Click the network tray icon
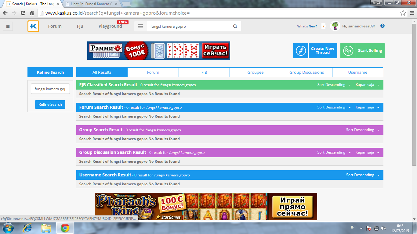This screenshot has width=417, height=234. [x=376, y=228]
